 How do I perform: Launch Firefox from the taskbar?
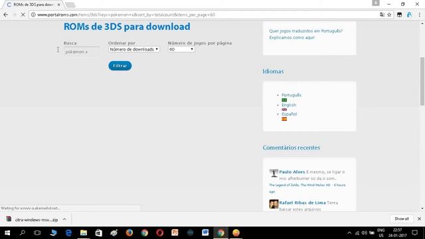[x=129, y=233]
